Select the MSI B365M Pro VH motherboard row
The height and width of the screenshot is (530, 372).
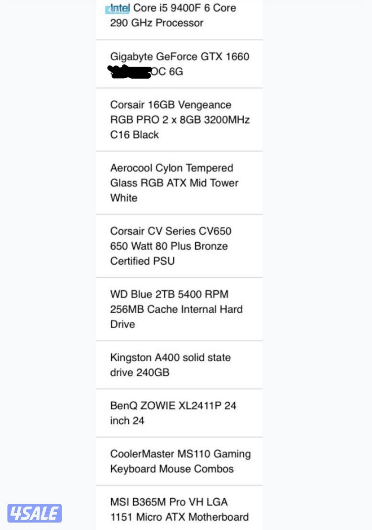(179, 509)
